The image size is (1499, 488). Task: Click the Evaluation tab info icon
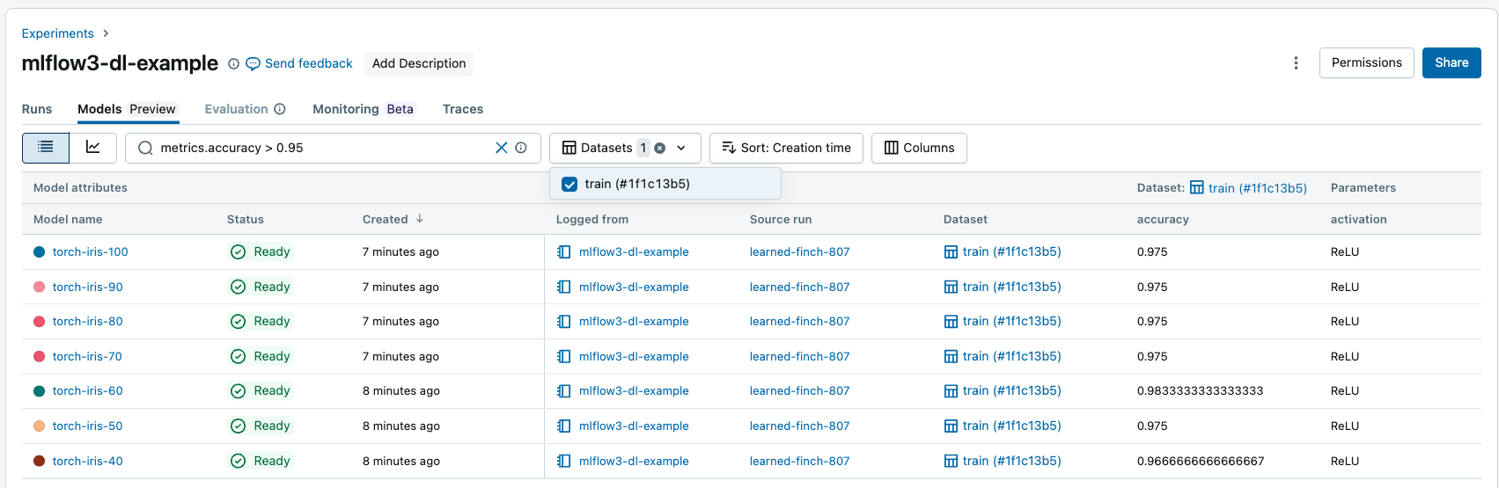280,109
